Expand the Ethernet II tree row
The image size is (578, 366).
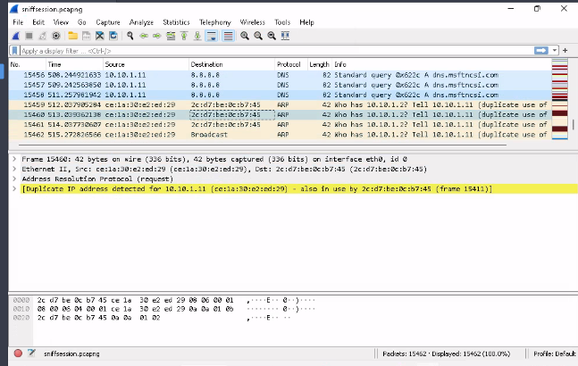[x=13, y=168]
